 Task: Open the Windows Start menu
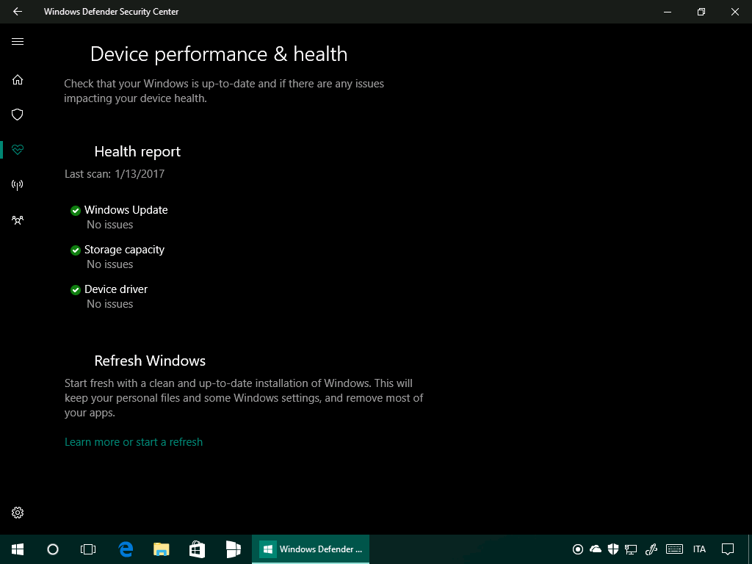coord(18,549)
